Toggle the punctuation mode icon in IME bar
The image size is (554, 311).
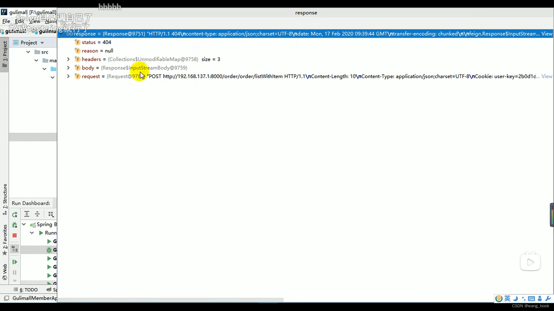tap(523, 299)
